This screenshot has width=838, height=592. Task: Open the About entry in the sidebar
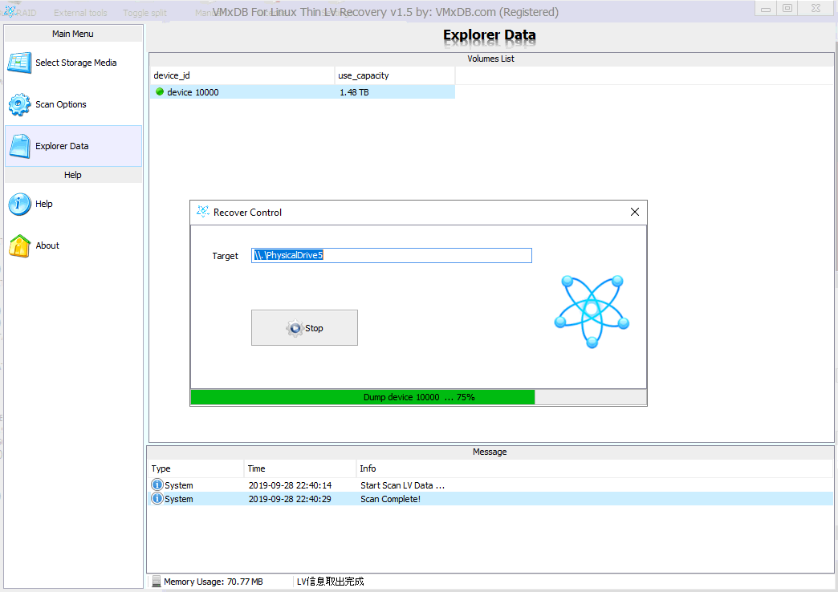tap(74, 245)
